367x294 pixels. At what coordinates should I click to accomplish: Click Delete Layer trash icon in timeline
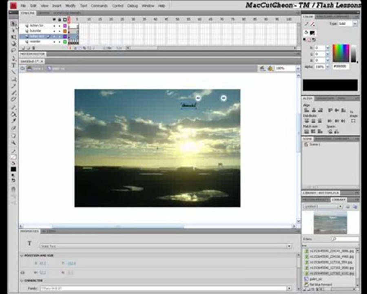pyautogui.click(x=33, y=48)
